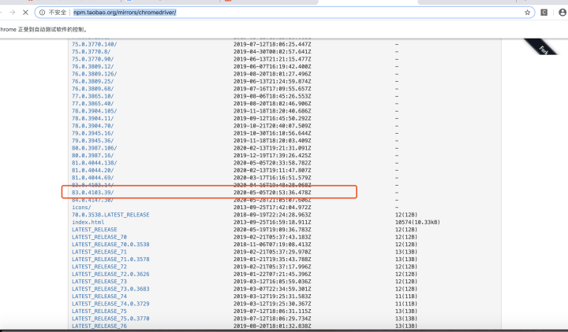Viewport: 568px width, 332px height.
Task: Open the 81.0.4044.138/ directory
Action: pos(94,163)
